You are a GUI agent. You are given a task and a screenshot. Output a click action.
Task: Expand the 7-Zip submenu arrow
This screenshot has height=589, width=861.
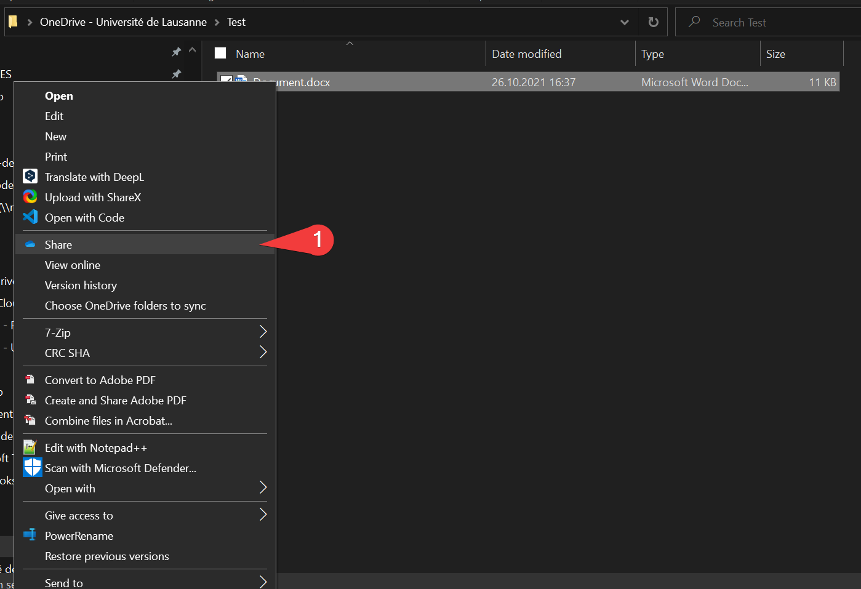point(263,332)
